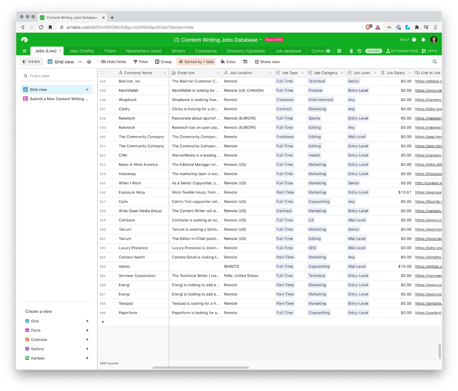
Task: Open user profile avatar
Action: [x=434, y=40]
